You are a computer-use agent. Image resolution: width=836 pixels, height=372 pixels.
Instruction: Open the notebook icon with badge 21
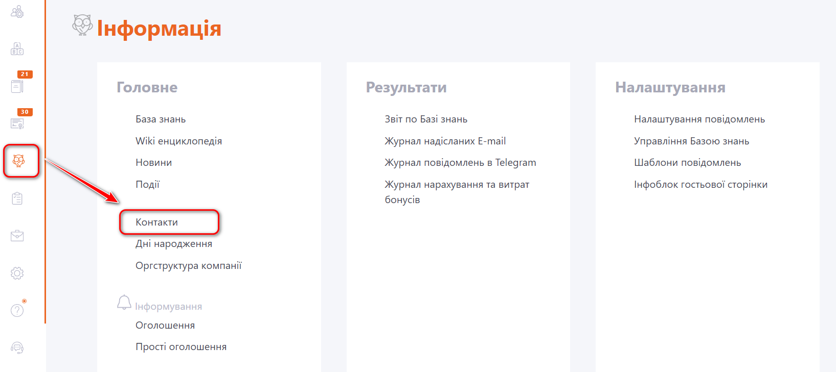(x=17, y=86)
